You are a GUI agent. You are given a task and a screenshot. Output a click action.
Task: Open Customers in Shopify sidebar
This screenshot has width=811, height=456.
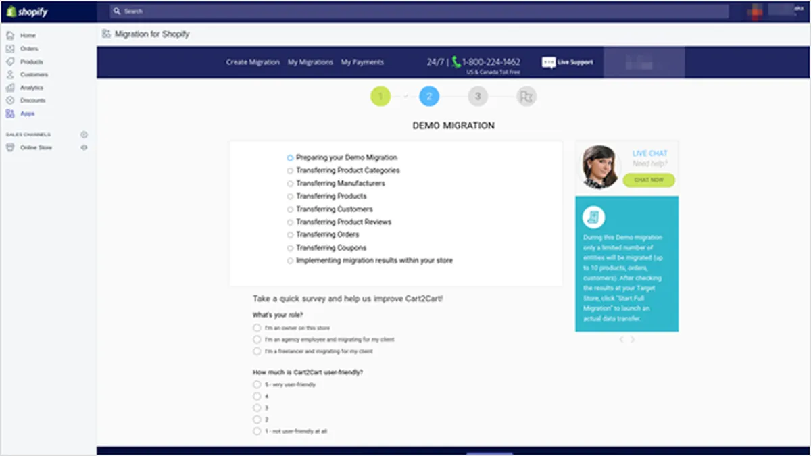[34, 74]
